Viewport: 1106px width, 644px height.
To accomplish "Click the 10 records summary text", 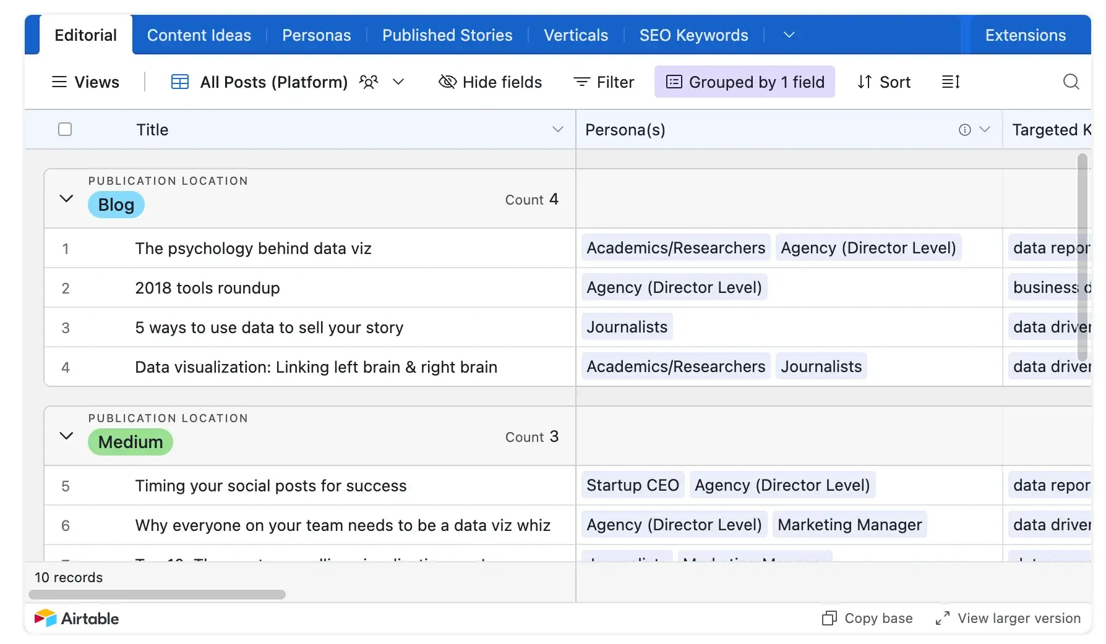I will point(69,577).
